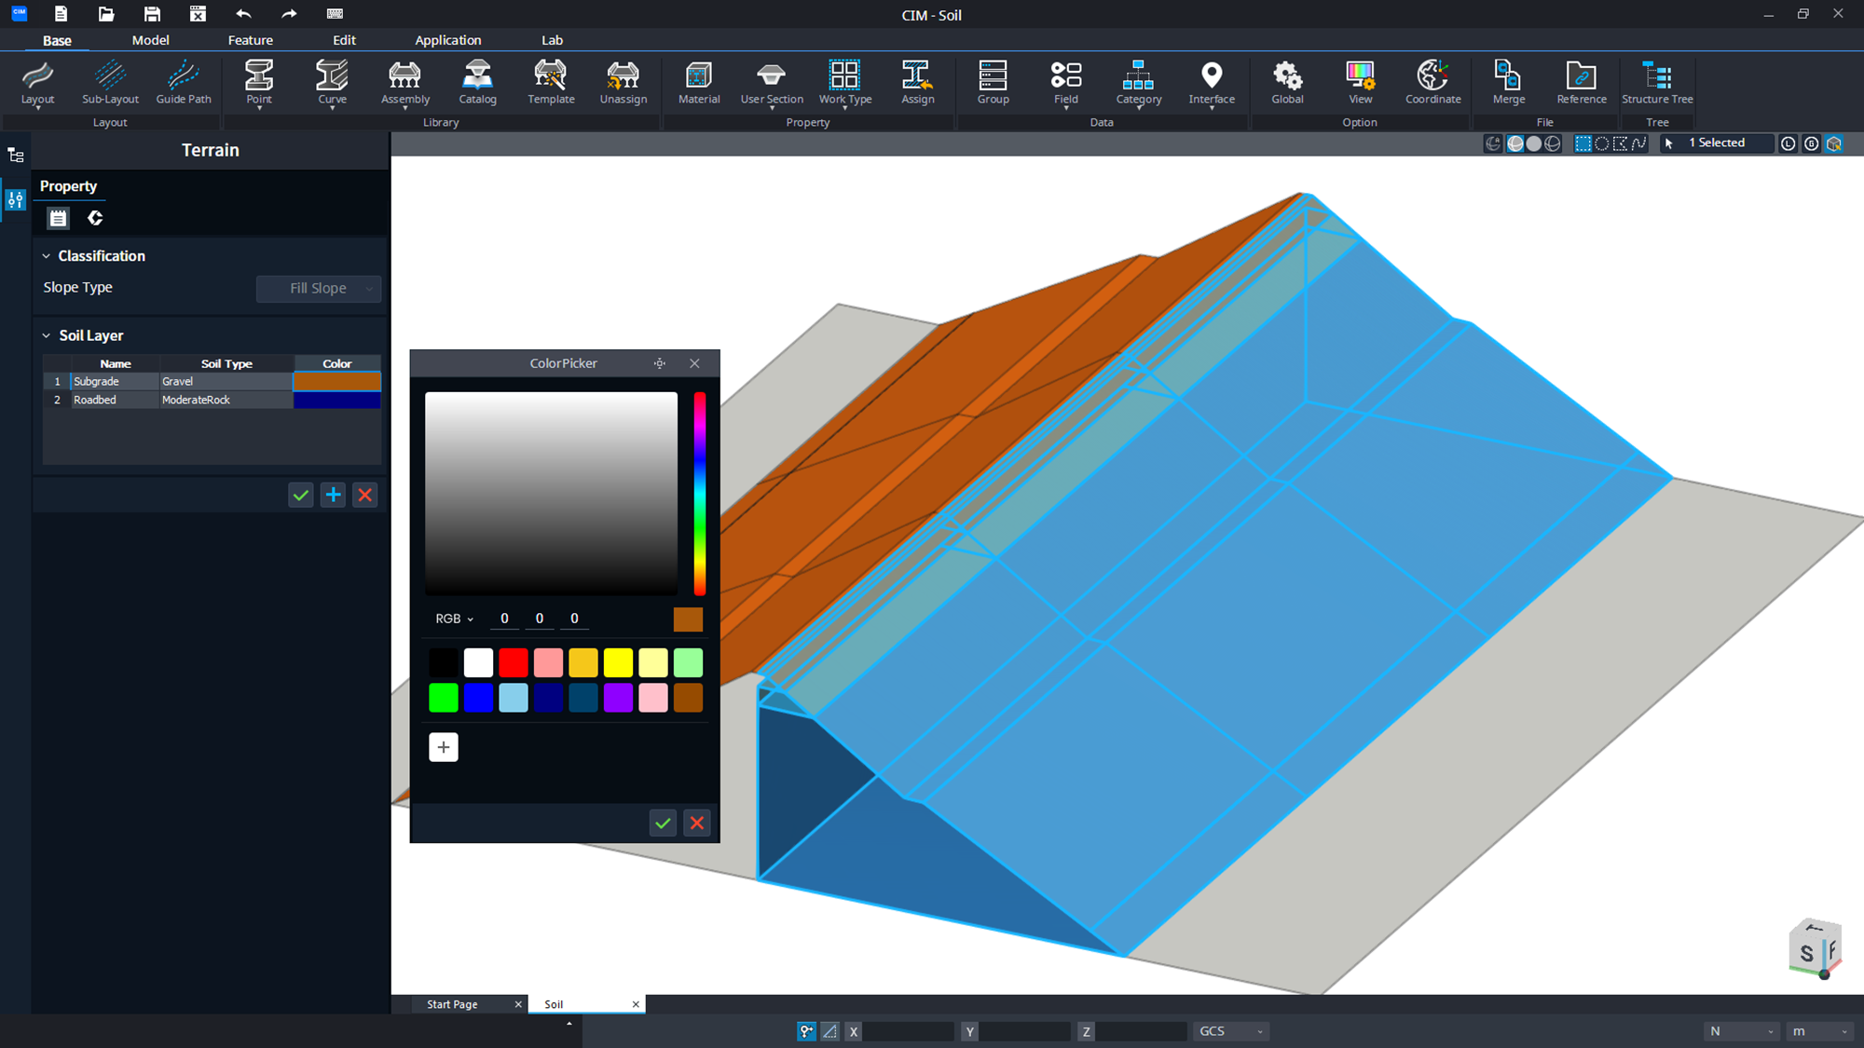Cancel the ColorPicker with red X
Image resolution: width=1864 pixels, height=1048 pixels.
697,823
